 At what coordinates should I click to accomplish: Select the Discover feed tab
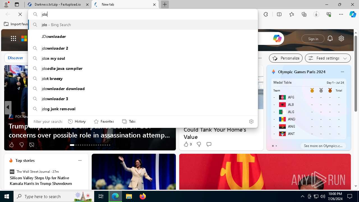pos(15,58)
